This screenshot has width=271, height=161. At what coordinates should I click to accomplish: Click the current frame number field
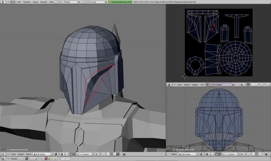pyautogui.click(x=65, y=159)
